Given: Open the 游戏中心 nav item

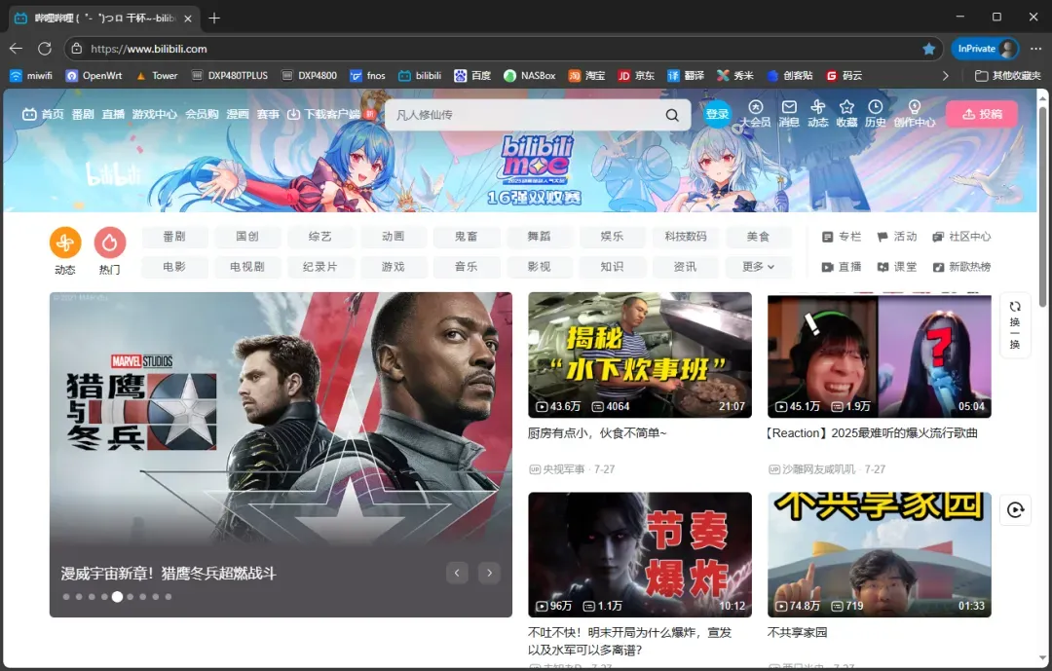Looking at the screenshot, I should coord(154,114).
